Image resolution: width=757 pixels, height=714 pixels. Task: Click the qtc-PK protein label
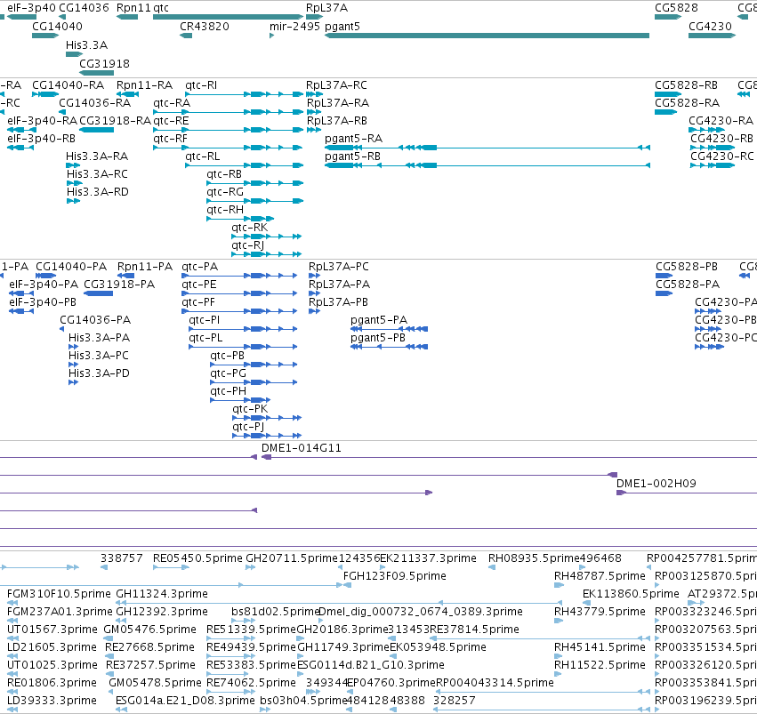click(x=250, y=409)
